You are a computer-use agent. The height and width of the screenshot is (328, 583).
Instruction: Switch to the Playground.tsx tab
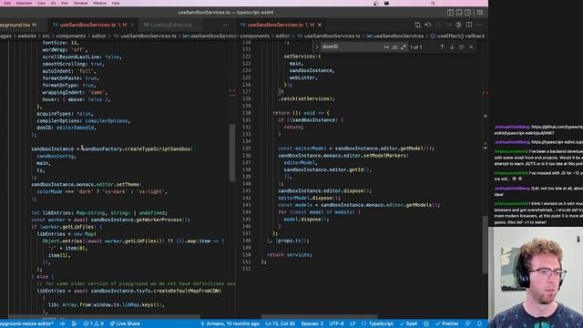coord(18,25)
